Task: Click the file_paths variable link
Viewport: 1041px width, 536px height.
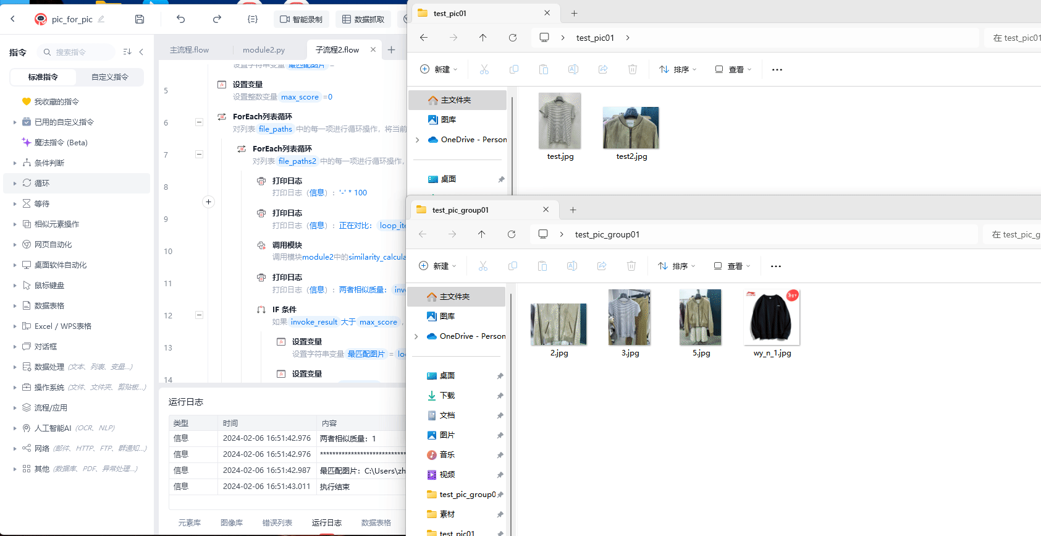Action: tap(275, 129)
